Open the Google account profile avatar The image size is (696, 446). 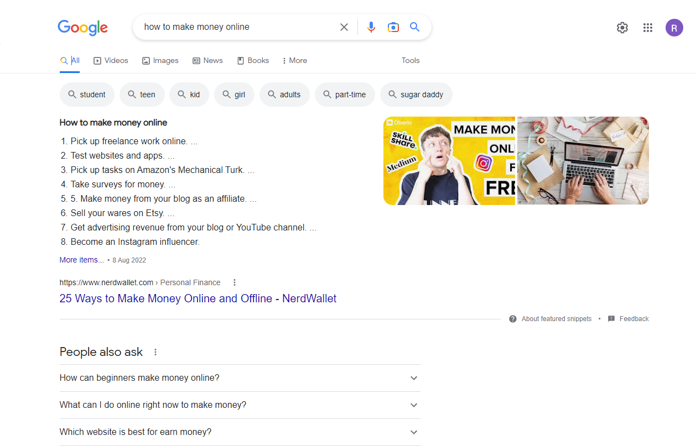click(x=674, y=28)
